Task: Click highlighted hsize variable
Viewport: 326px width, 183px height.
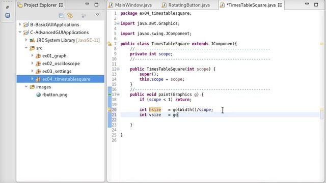Action: point(155,110)
